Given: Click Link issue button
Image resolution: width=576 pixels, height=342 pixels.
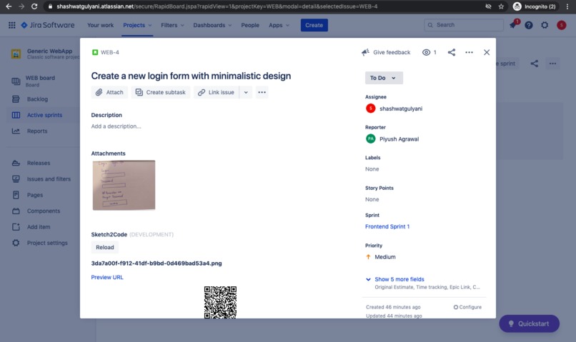Looking at the screenshot, I should tap(217, 92).
